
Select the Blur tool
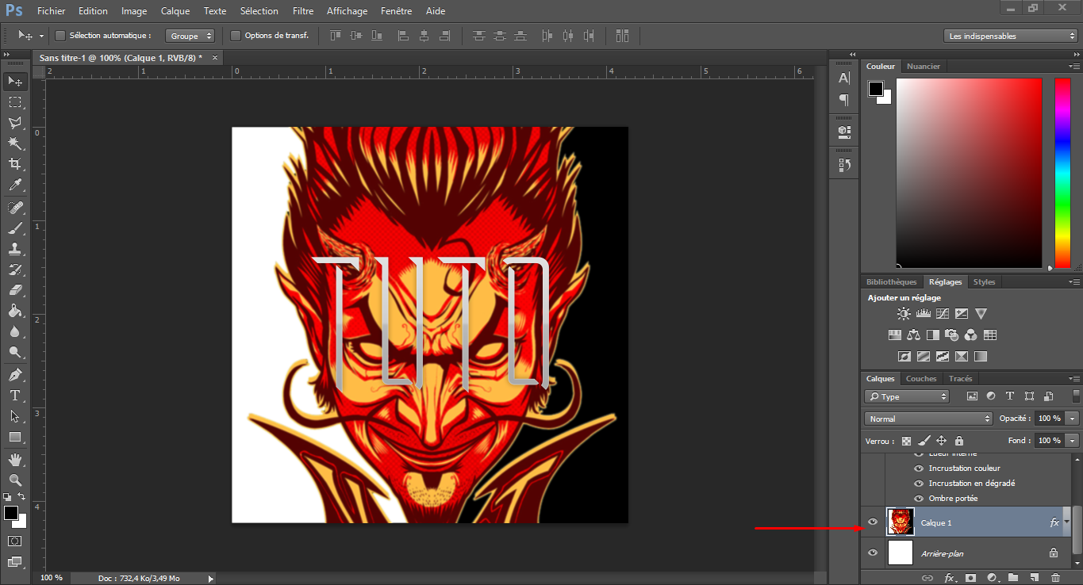[x=15, y=331]
